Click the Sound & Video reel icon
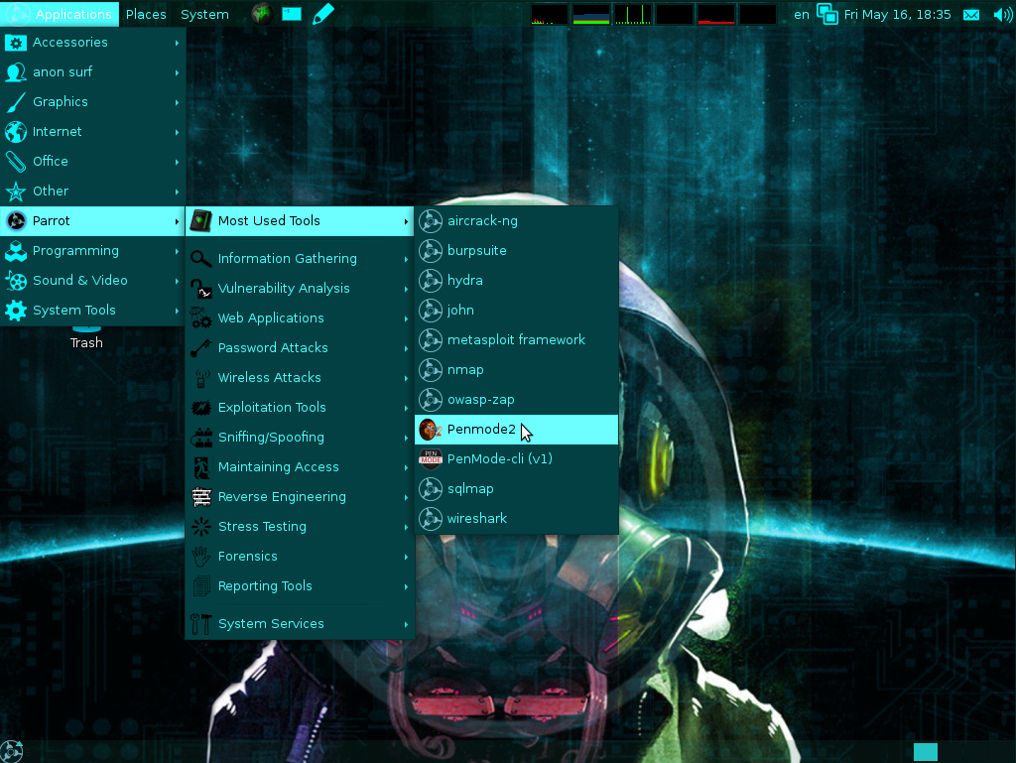 (x=16, y=281)
